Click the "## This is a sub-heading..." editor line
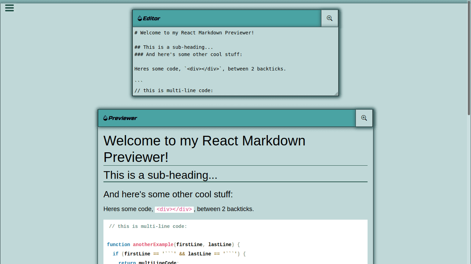This screenshot has width=471, height=264. pyautogui.click(x=174, y=47)
